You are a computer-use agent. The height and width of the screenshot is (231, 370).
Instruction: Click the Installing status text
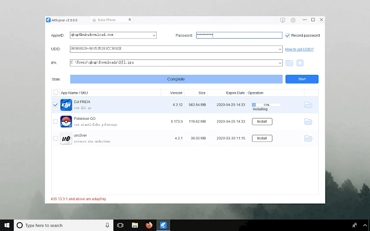coord(260,109)
